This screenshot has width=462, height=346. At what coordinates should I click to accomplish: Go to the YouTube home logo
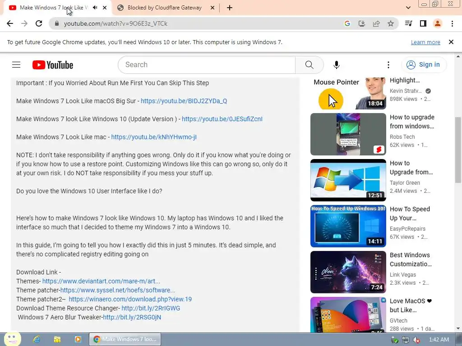[x=53, y=65]
